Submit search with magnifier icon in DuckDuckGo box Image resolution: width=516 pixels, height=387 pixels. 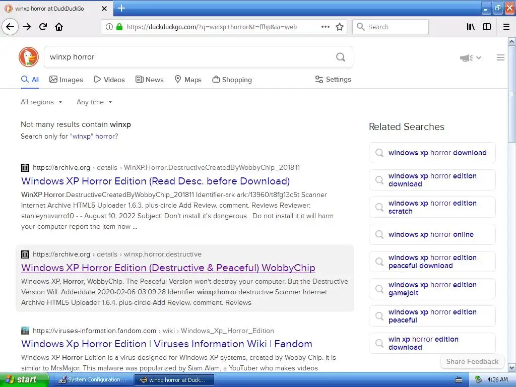click(x=341, y=57)
